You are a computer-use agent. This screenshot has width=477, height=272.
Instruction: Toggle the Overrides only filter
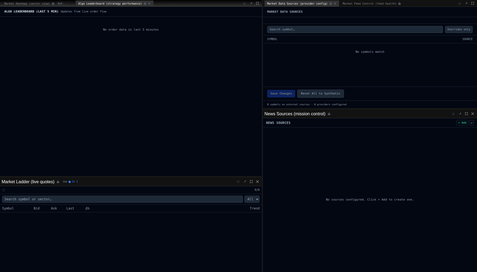pos(459,30)
